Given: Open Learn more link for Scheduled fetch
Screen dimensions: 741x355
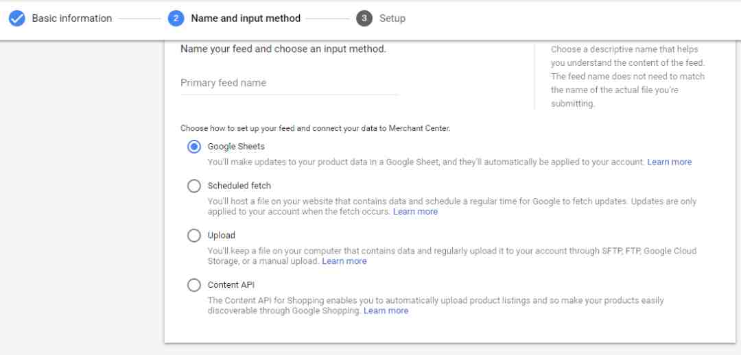Looking at the screenshot, I should click(x=415, y=212).
